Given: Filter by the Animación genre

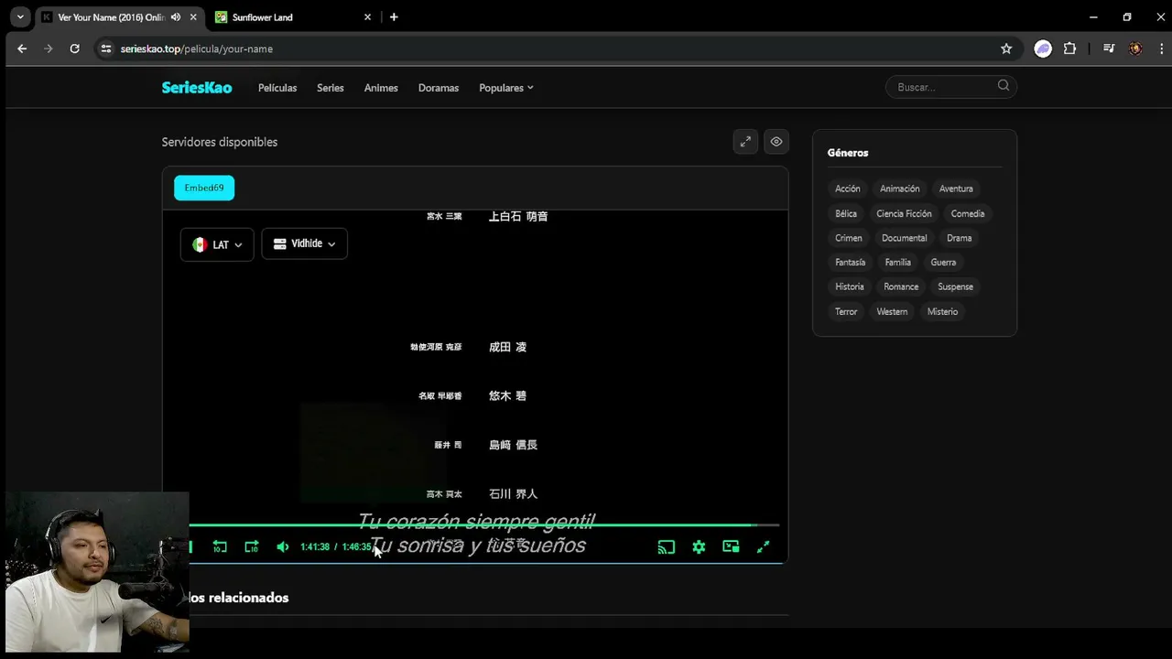Looking at the screenshot, I should 900,189.
